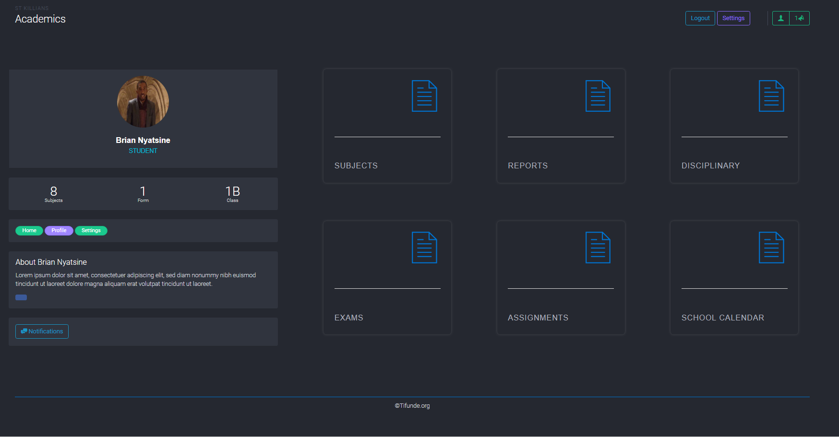The height and width of the screenshot is (437, 839).
Task: Click the 8 Subjects count stat
Action: pos(54,194)
